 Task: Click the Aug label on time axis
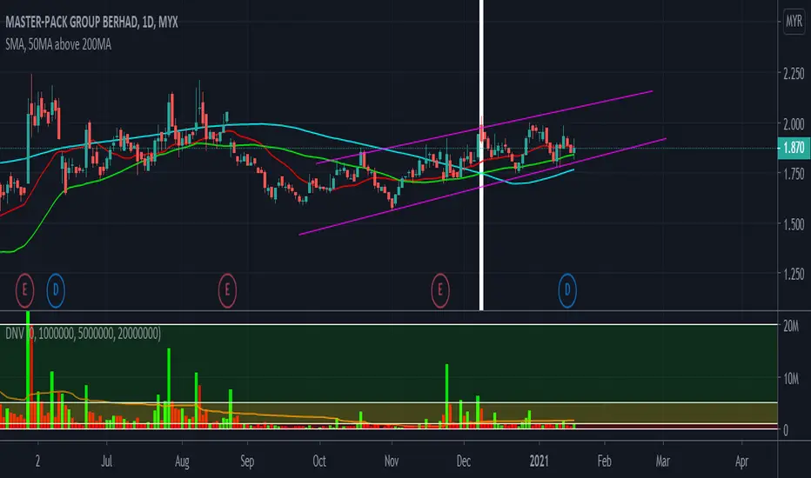click(x=182, y=461)
